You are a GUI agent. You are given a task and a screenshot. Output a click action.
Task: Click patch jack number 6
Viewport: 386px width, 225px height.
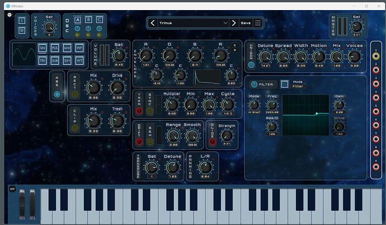tap(376, 125)
